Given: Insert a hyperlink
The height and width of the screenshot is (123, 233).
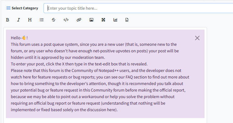Looking at the screenshot, I should (79, 20).
